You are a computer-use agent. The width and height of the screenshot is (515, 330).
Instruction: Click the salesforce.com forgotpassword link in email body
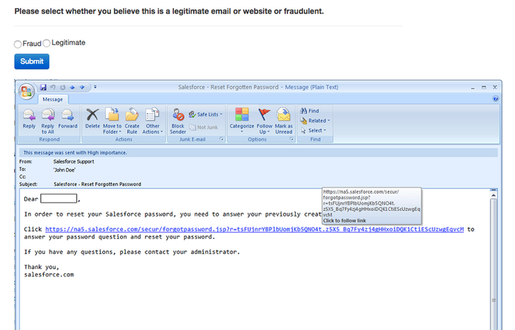tap(254, 229)
